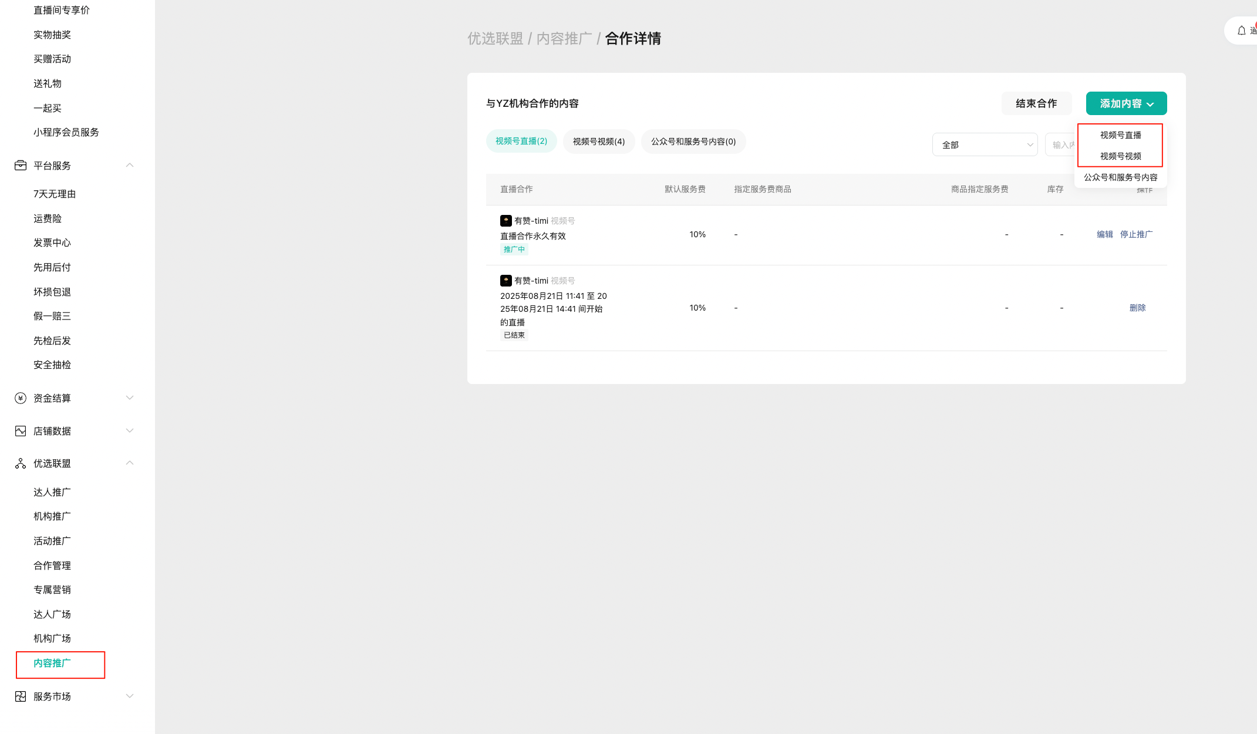Click the 店铺数据 chart icon
The height and width of the screenshot is (734, 1257).
coord(21,431)
